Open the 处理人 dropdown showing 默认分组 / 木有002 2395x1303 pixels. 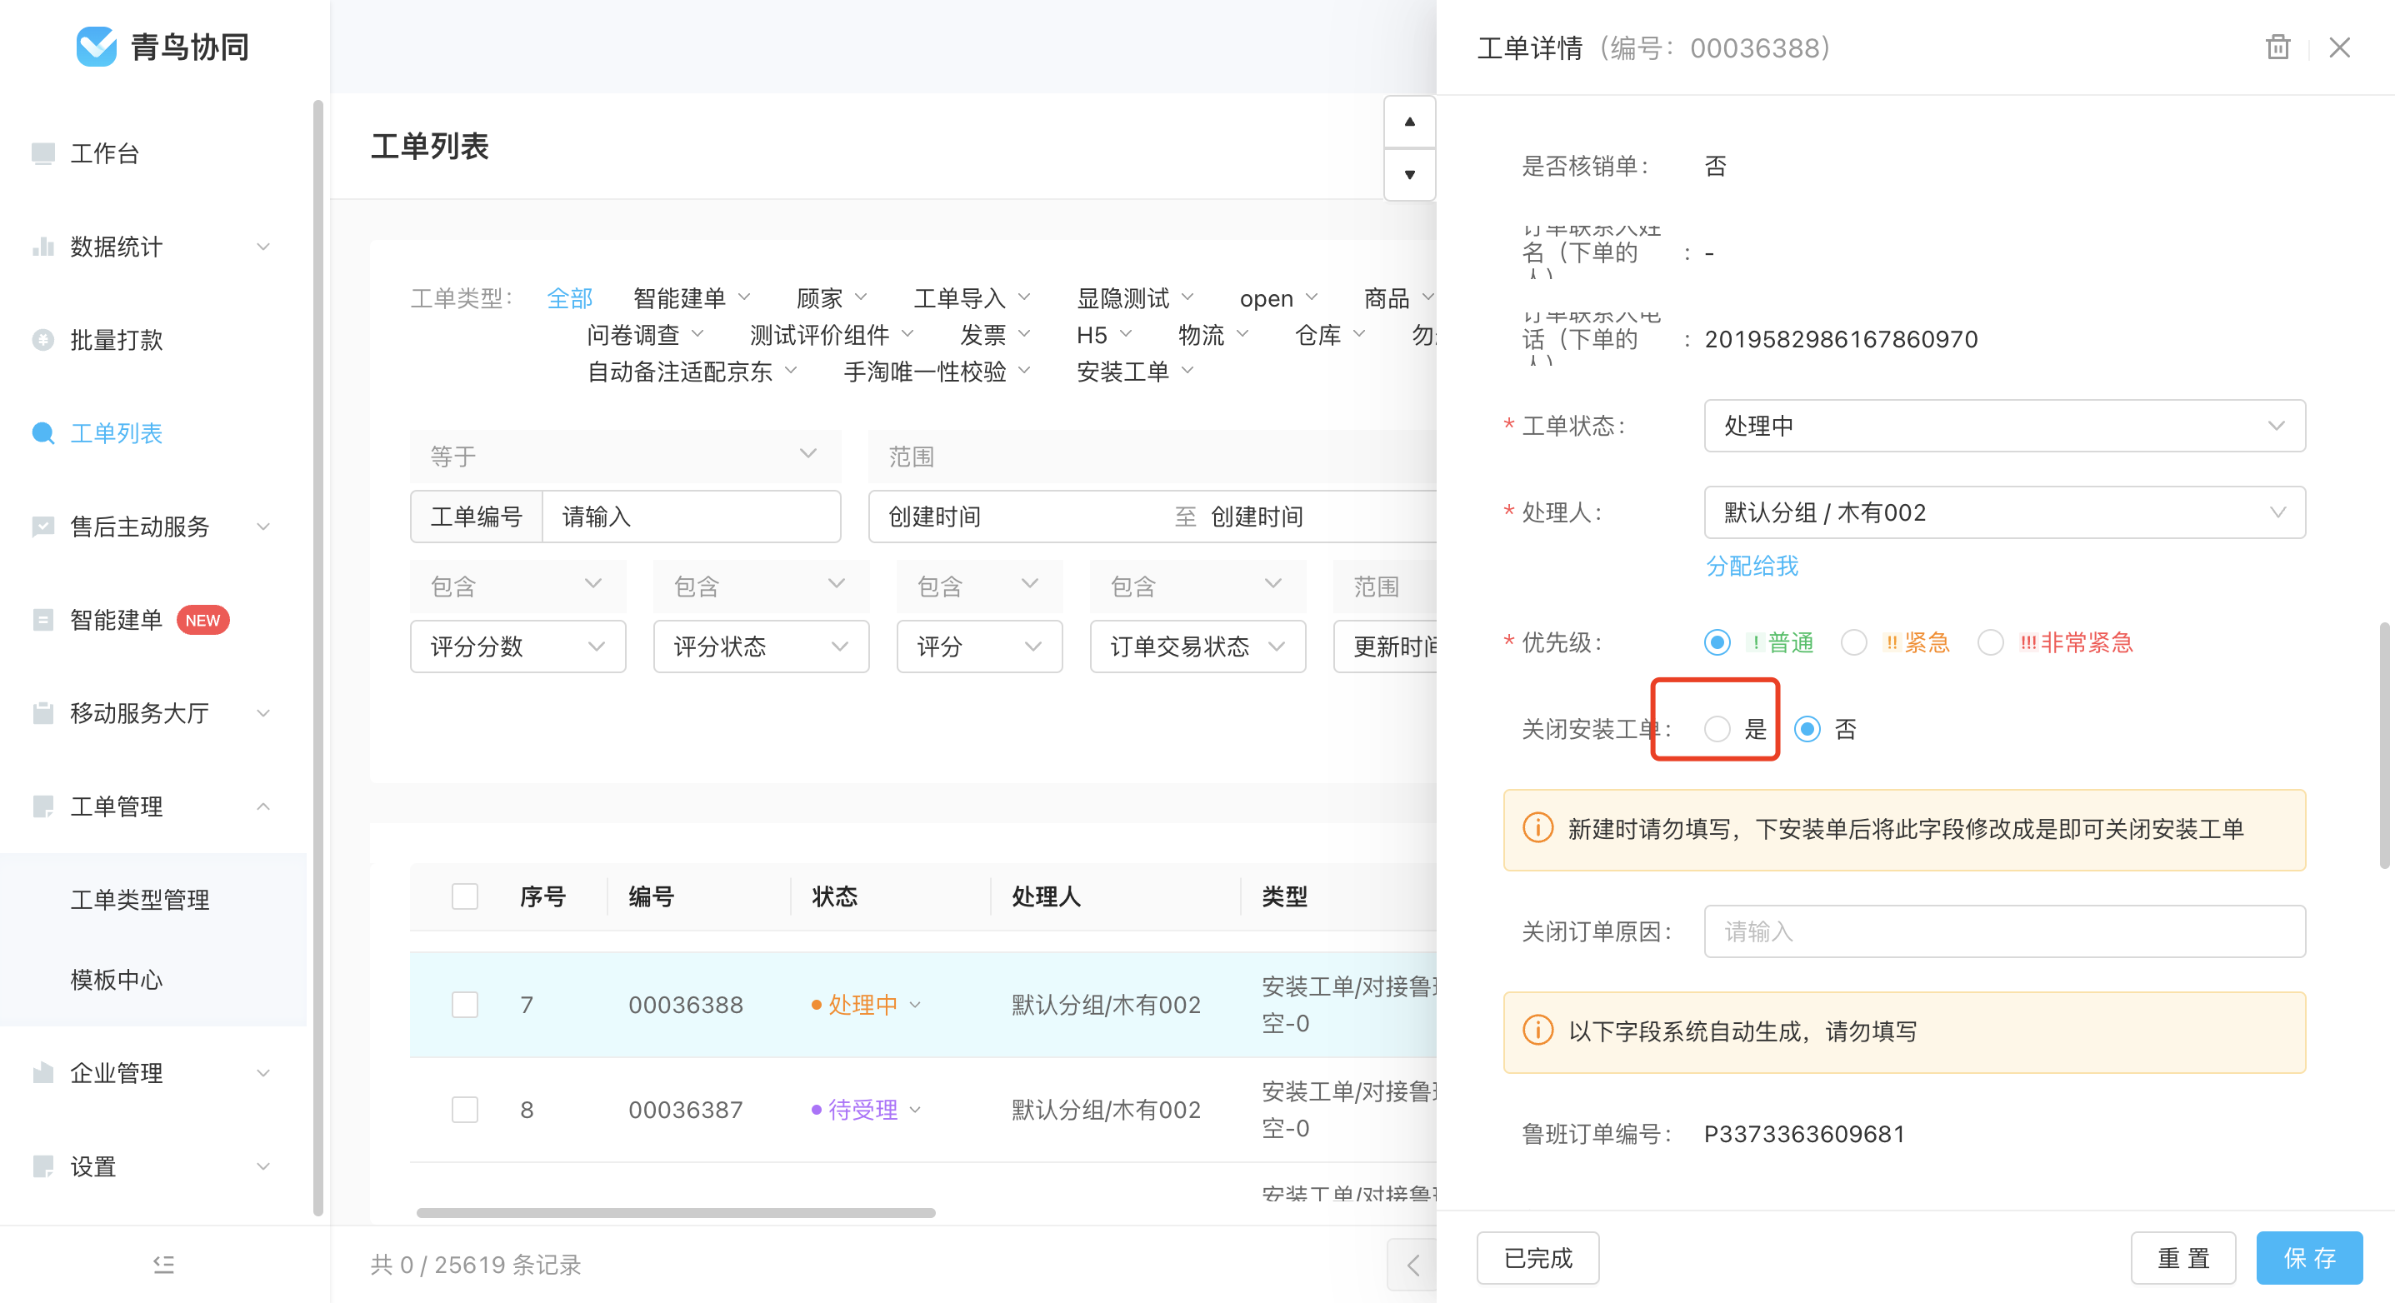[2004, 512]
